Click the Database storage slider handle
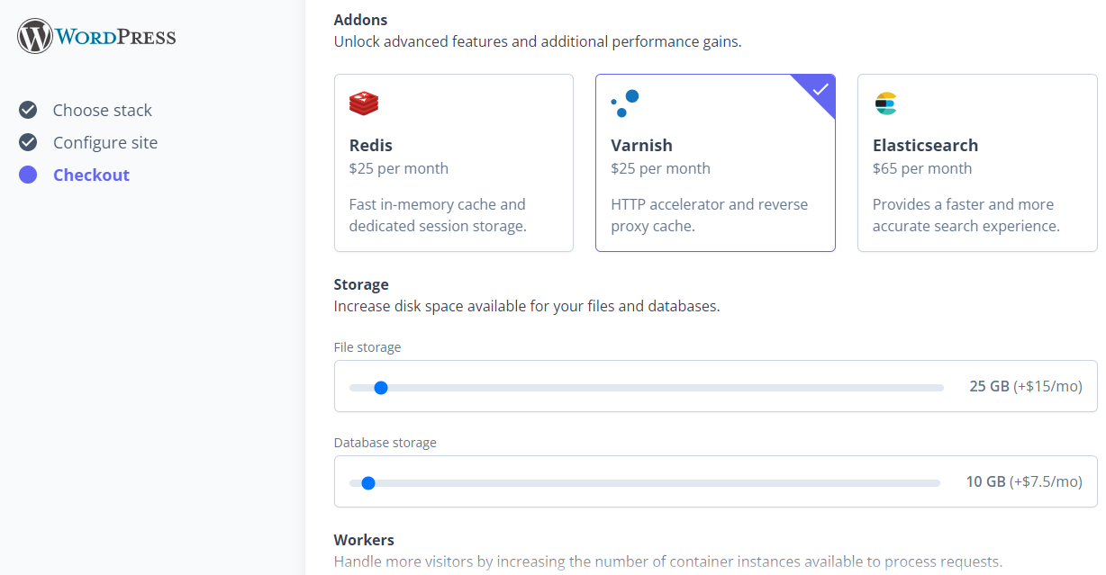Viewport: 1106px width, 575px height. coord(367,483)
